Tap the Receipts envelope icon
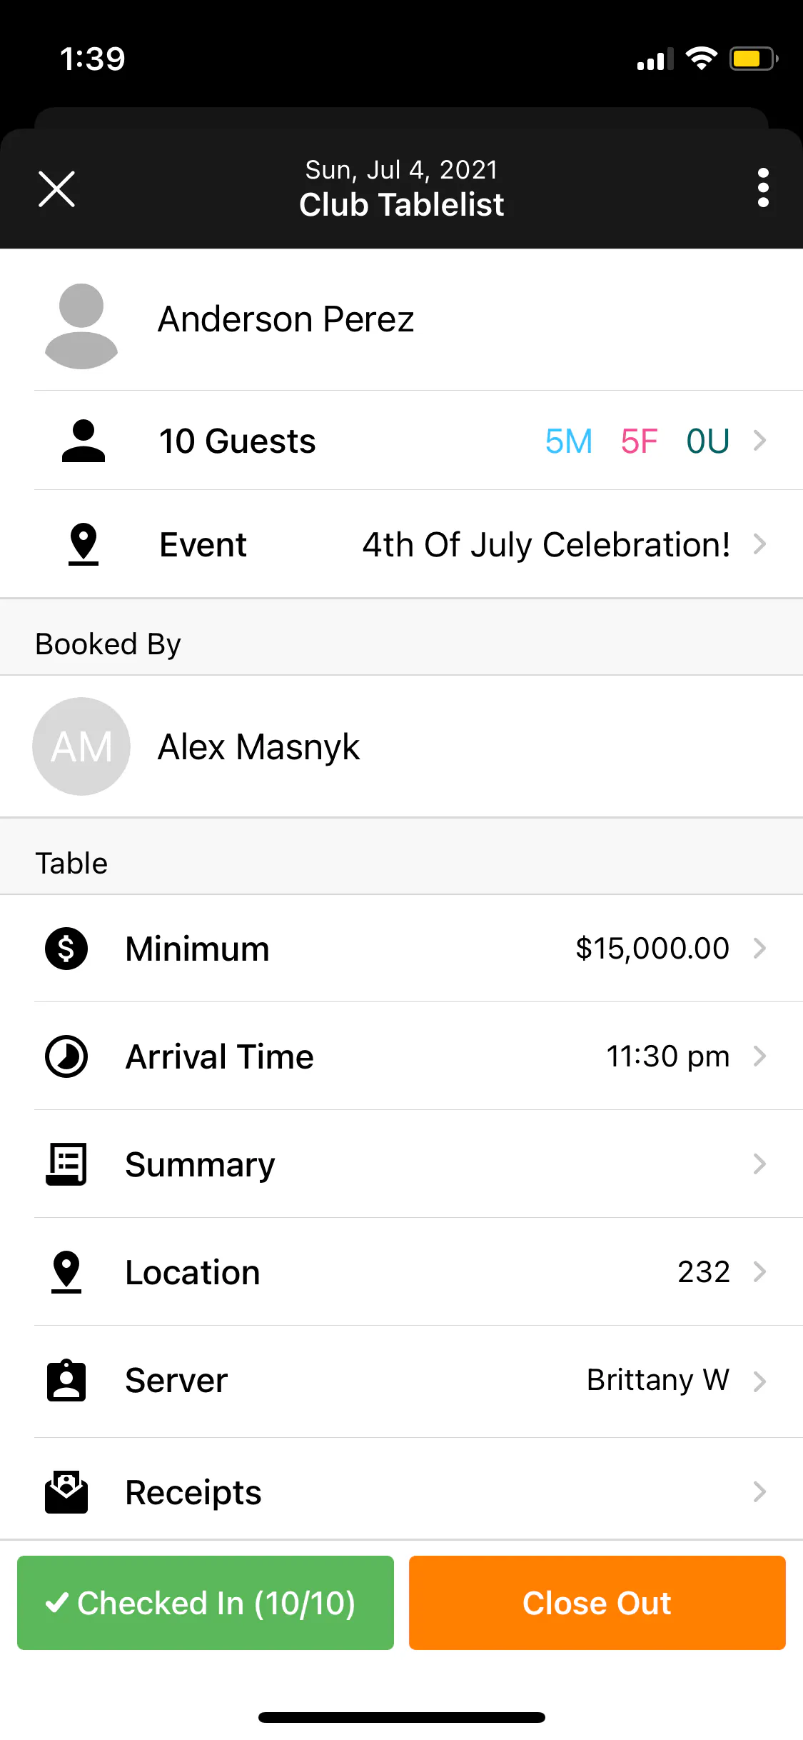 (x=66, y=1492)
